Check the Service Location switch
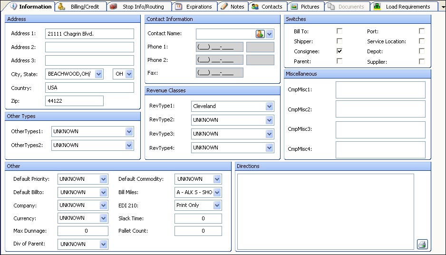The image size is (446, 255). tap(422, 41)
